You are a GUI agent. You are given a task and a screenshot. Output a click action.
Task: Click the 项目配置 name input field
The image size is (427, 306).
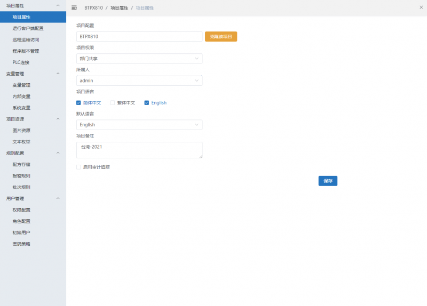139,36
